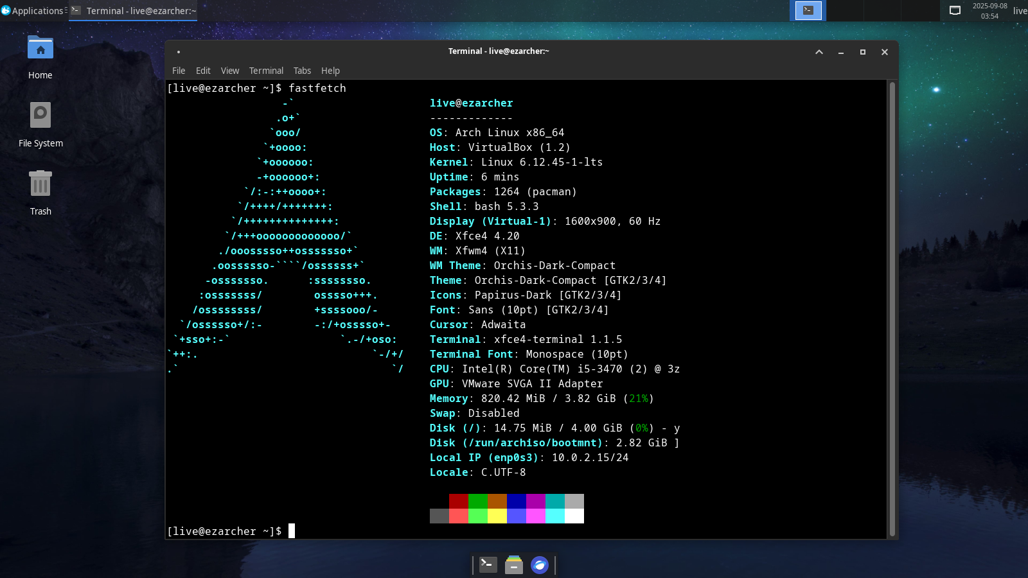
Task: Click 'CPU: Intel(R) Core(TM) i5-3470' line
Action: pos(555,369)
